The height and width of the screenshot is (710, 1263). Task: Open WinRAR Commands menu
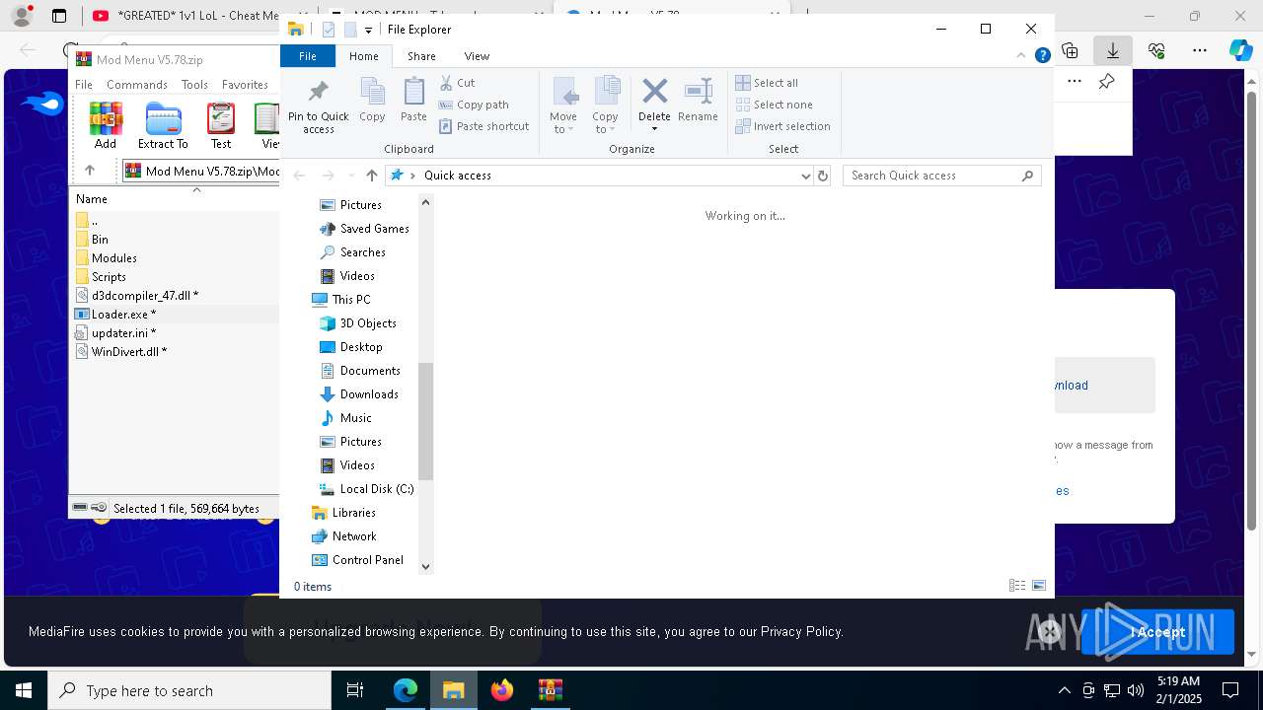(x=136, y=85)
